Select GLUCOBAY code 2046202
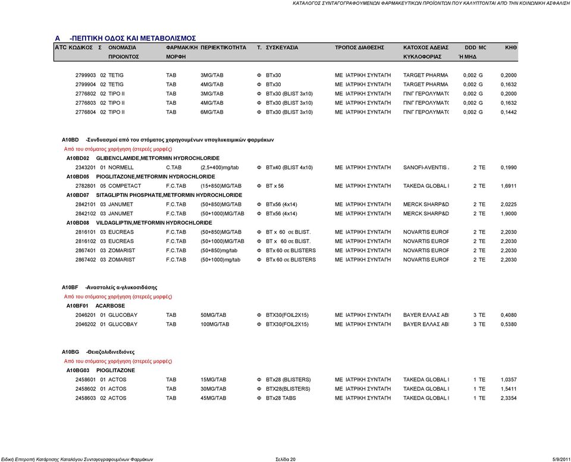 (86, 325)
